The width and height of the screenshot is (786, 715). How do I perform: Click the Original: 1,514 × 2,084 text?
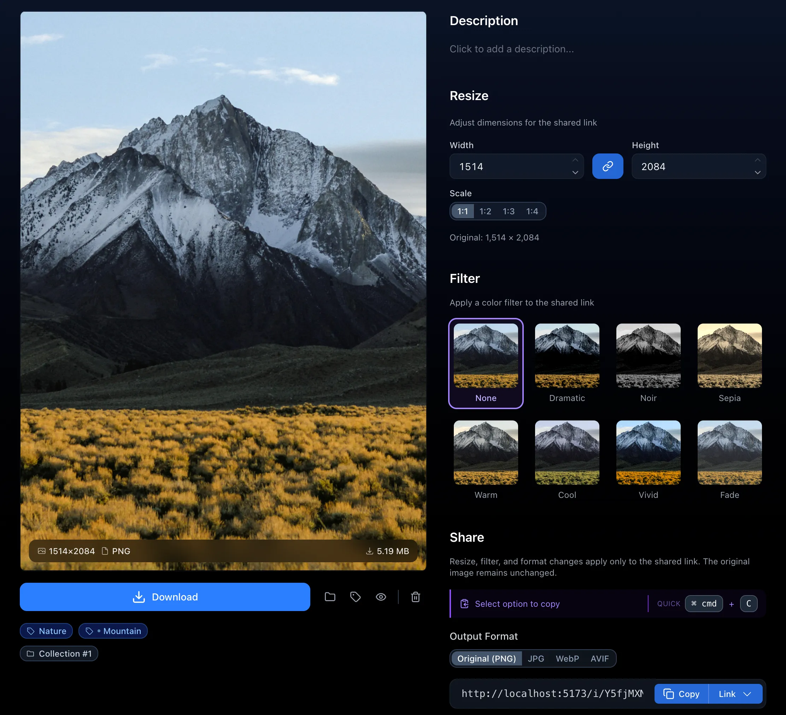(494, 238)
